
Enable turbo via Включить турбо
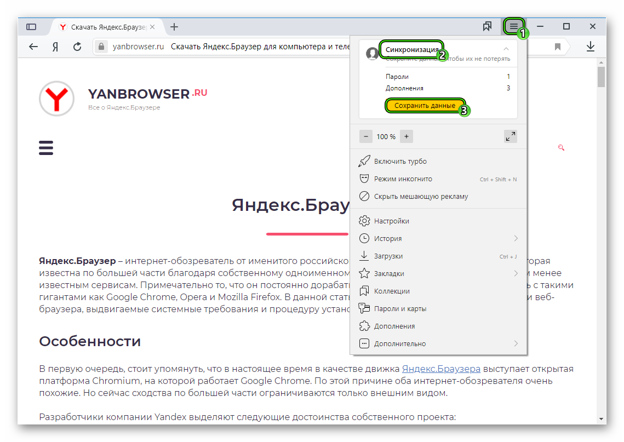point(438,161)
